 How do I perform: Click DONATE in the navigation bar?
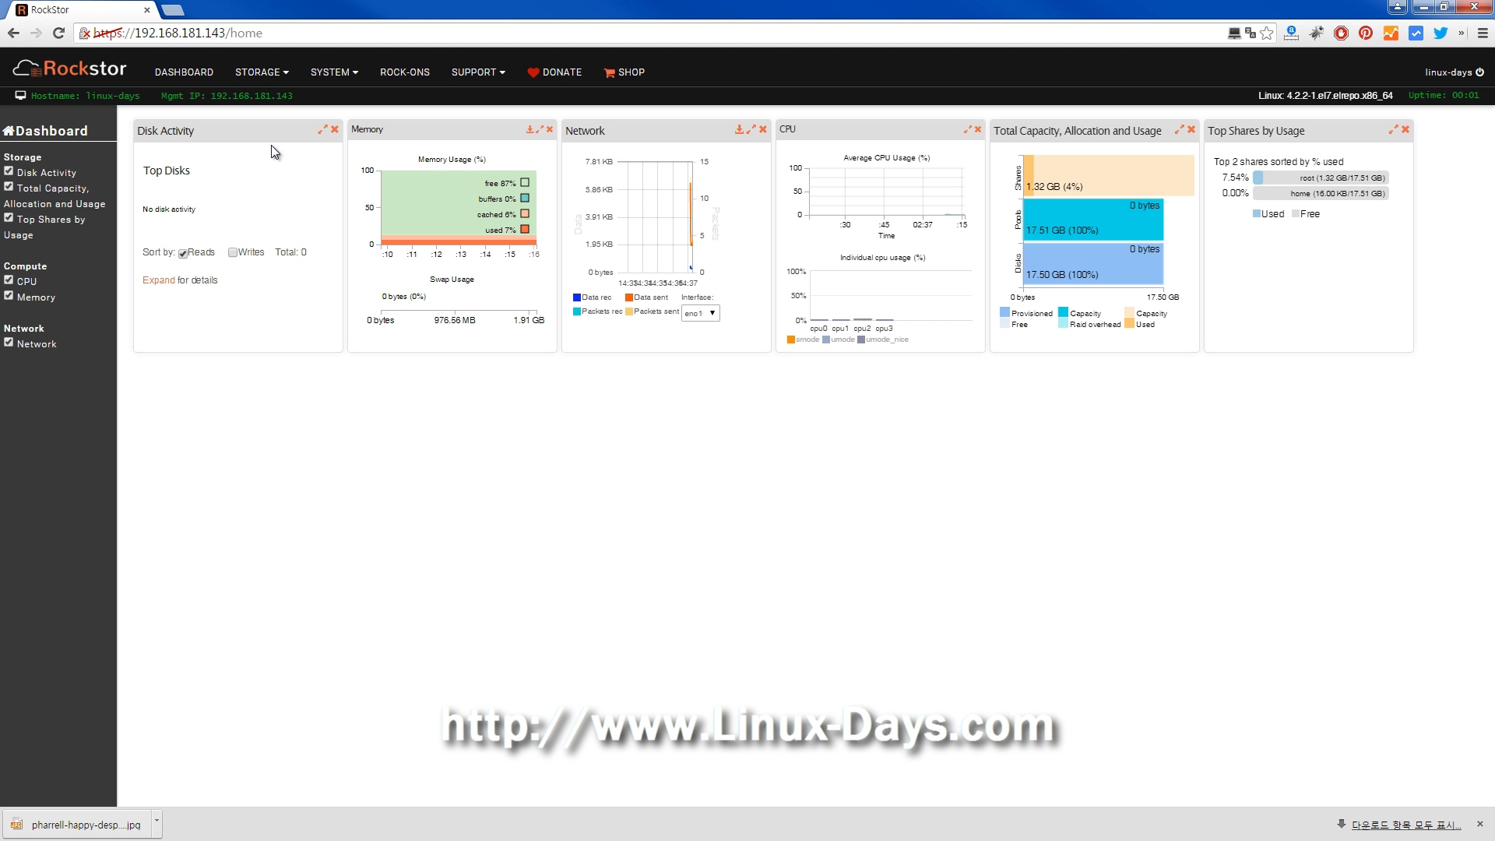[554, 72]
